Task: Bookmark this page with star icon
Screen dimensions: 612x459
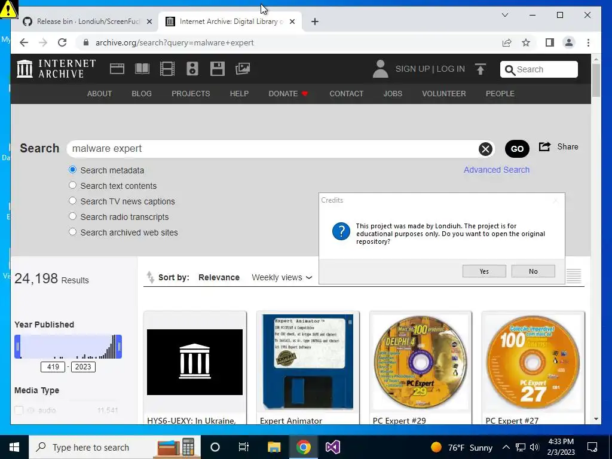Action: tap(526, 42)
